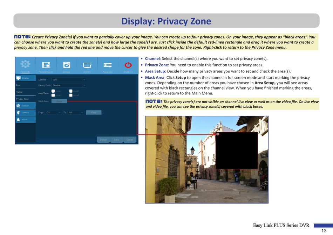
Task: Open the Alarm bell sidebar item
Action: (x=26, y=120)
